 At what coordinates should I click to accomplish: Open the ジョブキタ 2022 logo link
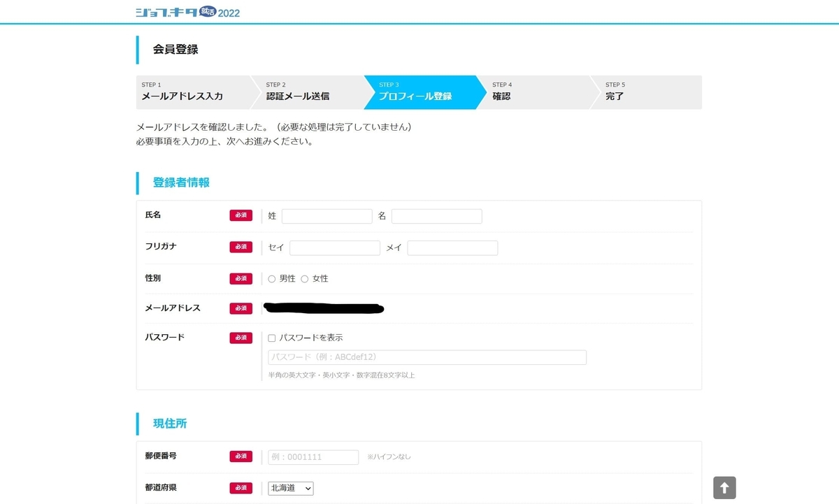tap(188, 12)
